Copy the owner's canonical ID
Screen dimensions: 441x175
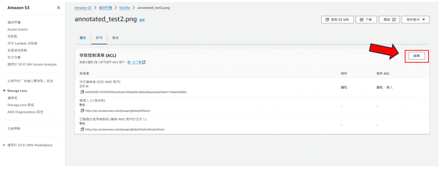pyautogui.click(x=82, y=92)
